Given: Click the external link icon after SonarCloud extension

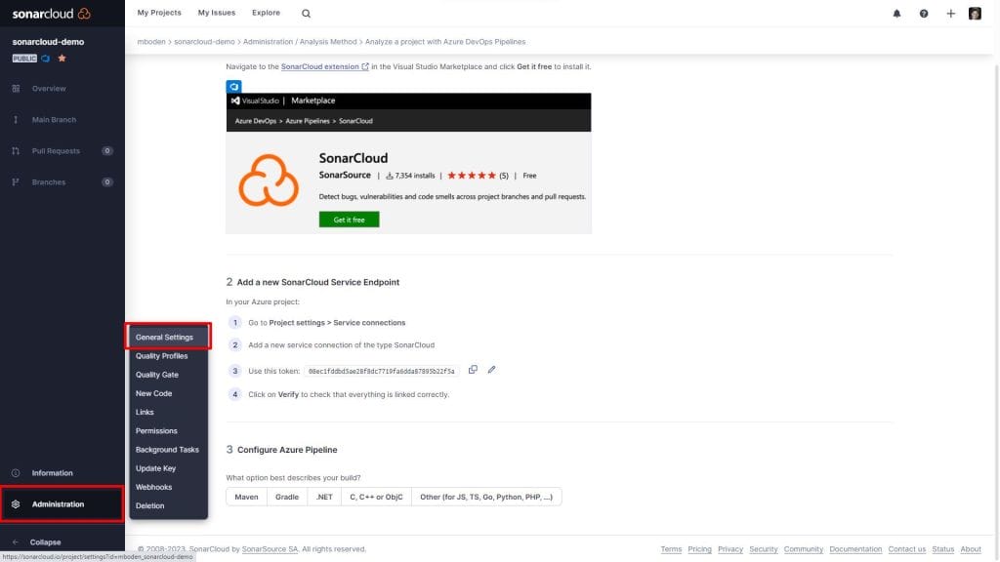Looking at the screenshot, I should tap(365, 66).
